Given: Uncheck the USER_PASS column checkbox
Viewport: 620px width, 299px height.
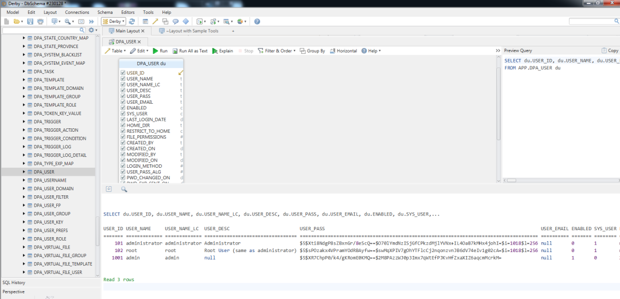Looking at the screenshot, I should click(123, 96).
